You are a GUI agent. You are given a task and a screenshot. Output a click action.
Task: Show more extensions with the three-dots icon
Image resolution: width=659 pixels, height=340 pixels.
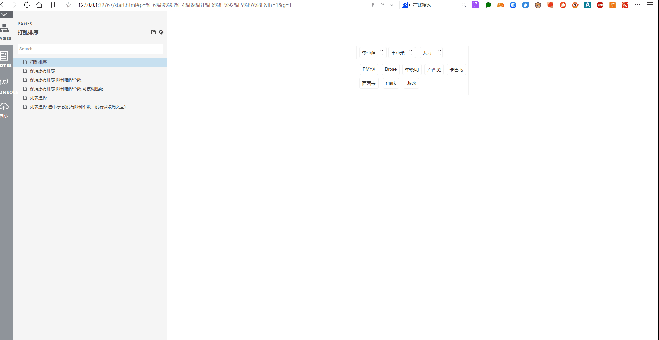coord(638,5)
